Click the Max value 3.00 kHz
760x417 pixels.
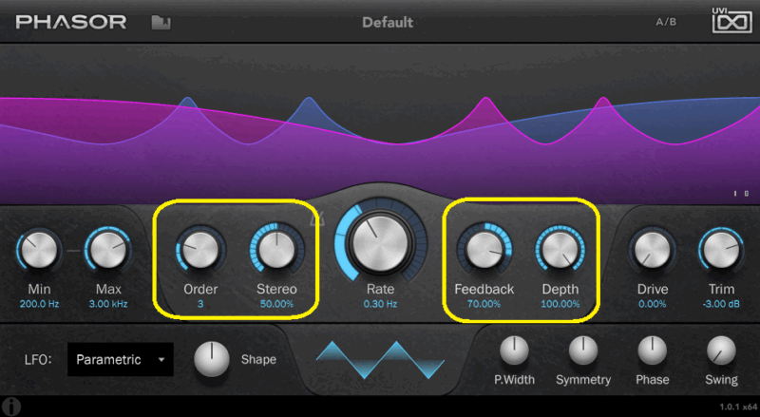(x=108, y=305)
